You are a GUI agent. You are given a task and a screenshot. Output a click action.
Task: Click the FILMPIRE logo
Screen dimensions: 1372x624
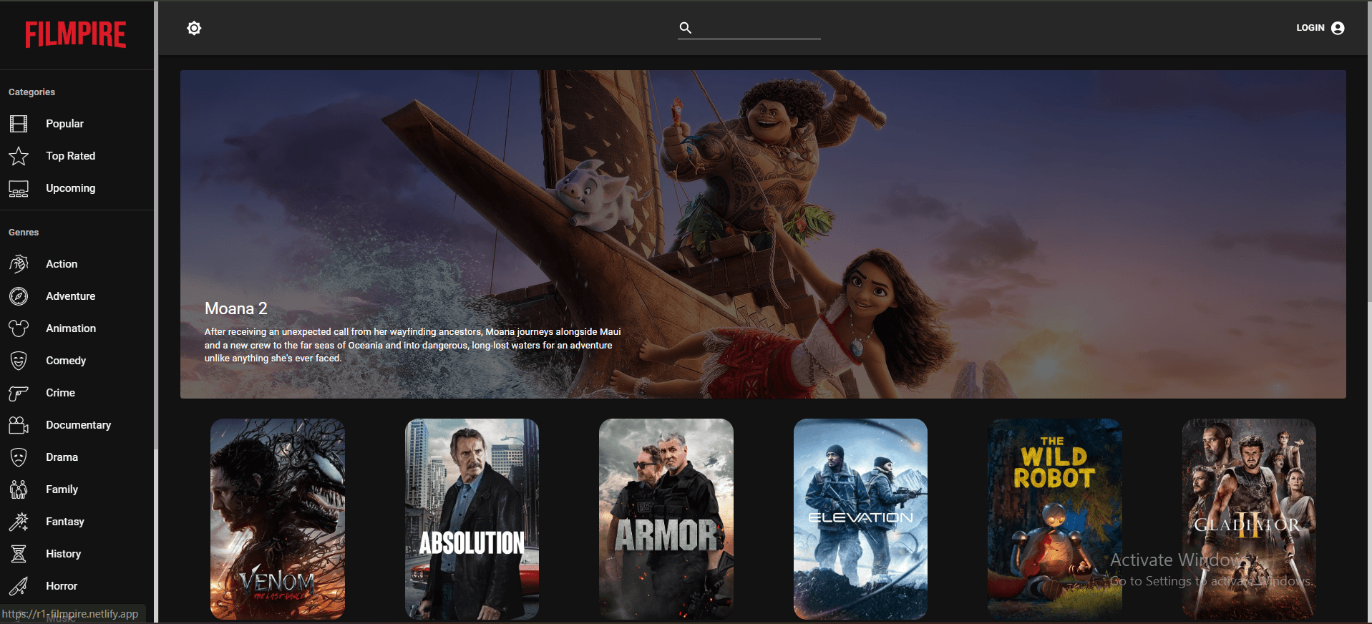76,34
